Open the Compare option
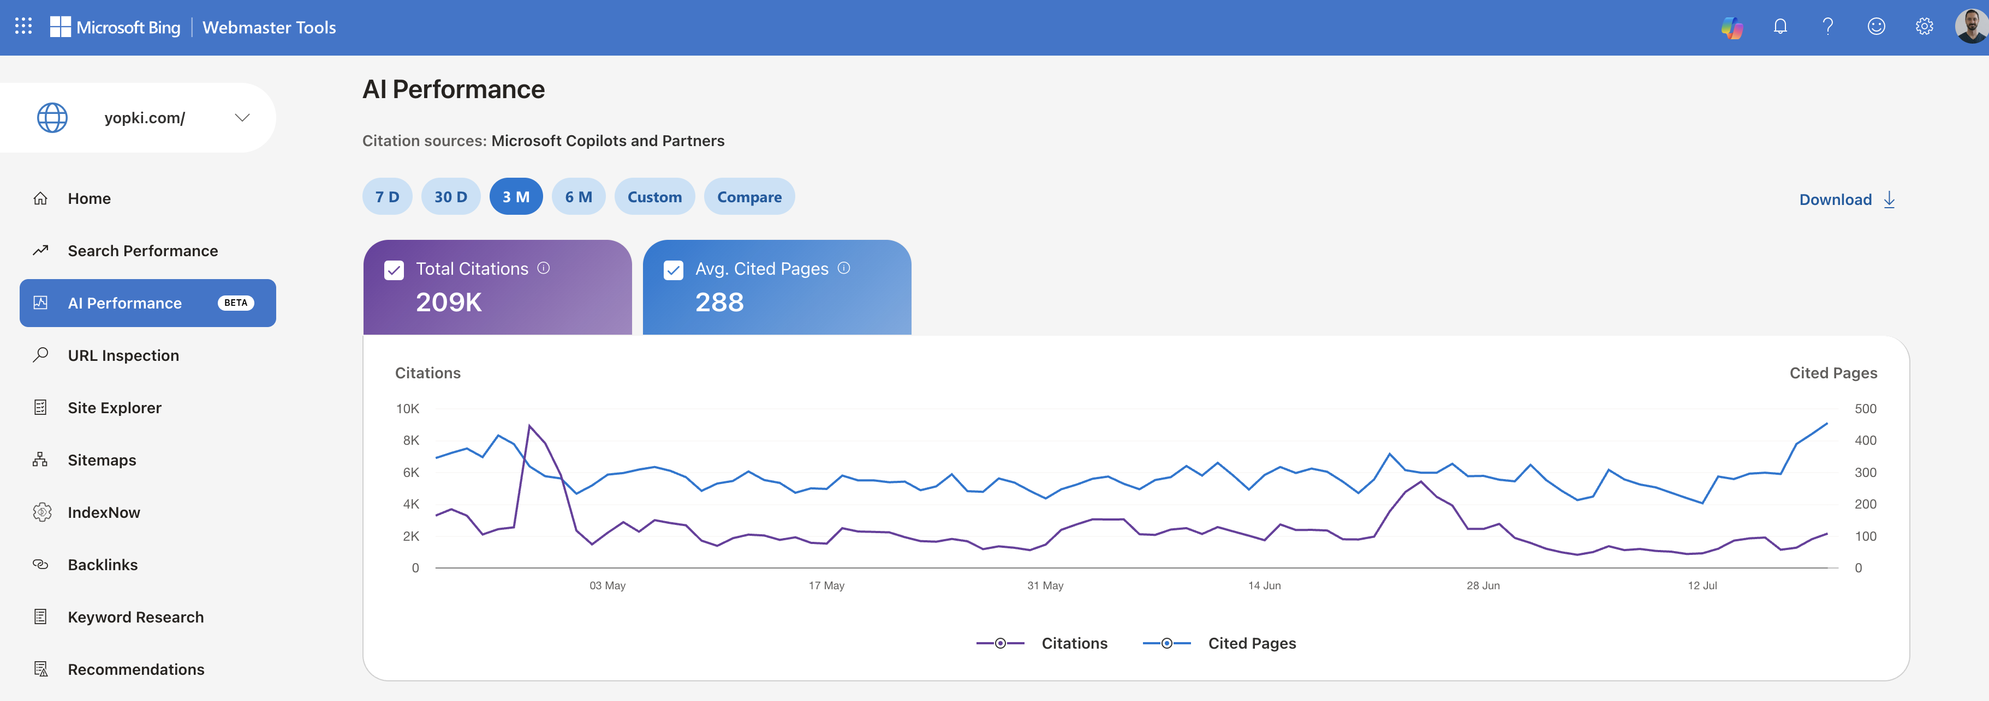This screenshot has width=1989, height=701. coord(750,197)
